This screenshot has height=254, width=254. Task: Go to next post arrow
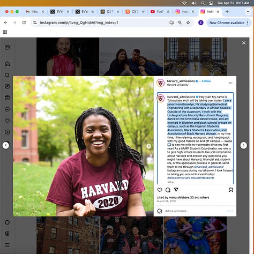(x=243, y=145)
